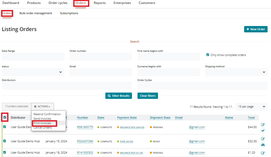
Task: Select Print Invoices from Actions menu
Action: pos(42,123)
